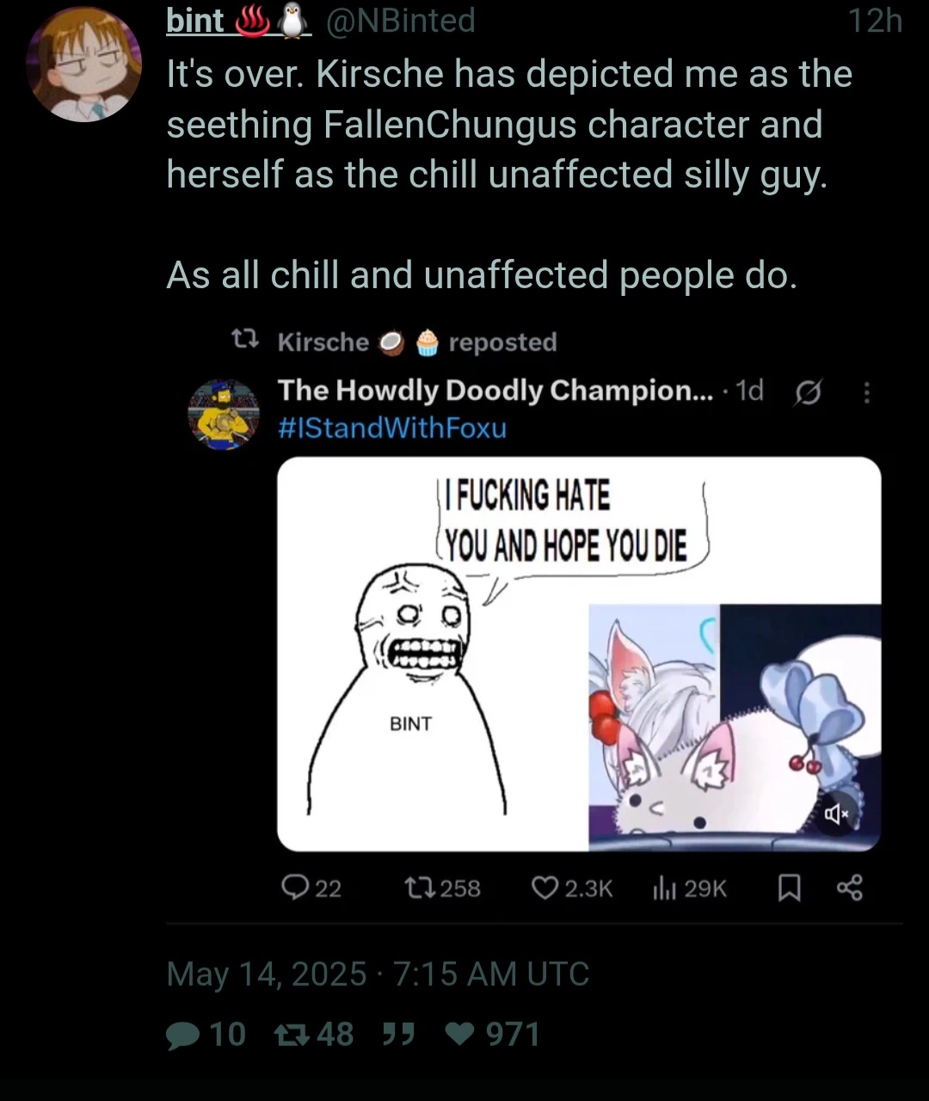Open the three-dot menu on embedded tweet
The width and height of the screenshot is (929, 1101).
click(866, 392)
